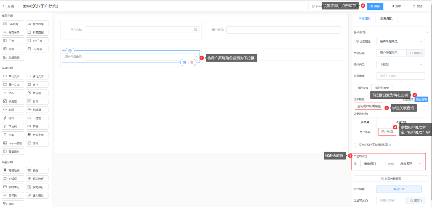Add a 里程碑 milestone component
This screenshot has height=207, width=432.
click(13, 195)
